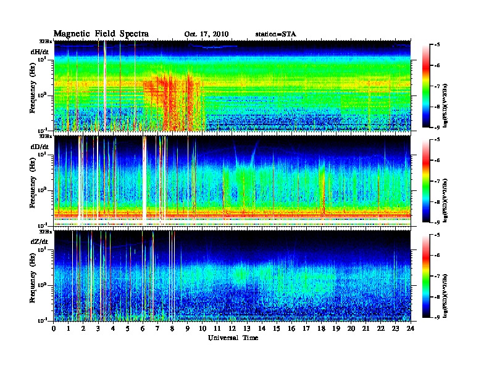This screenshot has height=377, width=489.
Task: Click the dH/dt spectrogram plot area
Action: coord(232,86)
